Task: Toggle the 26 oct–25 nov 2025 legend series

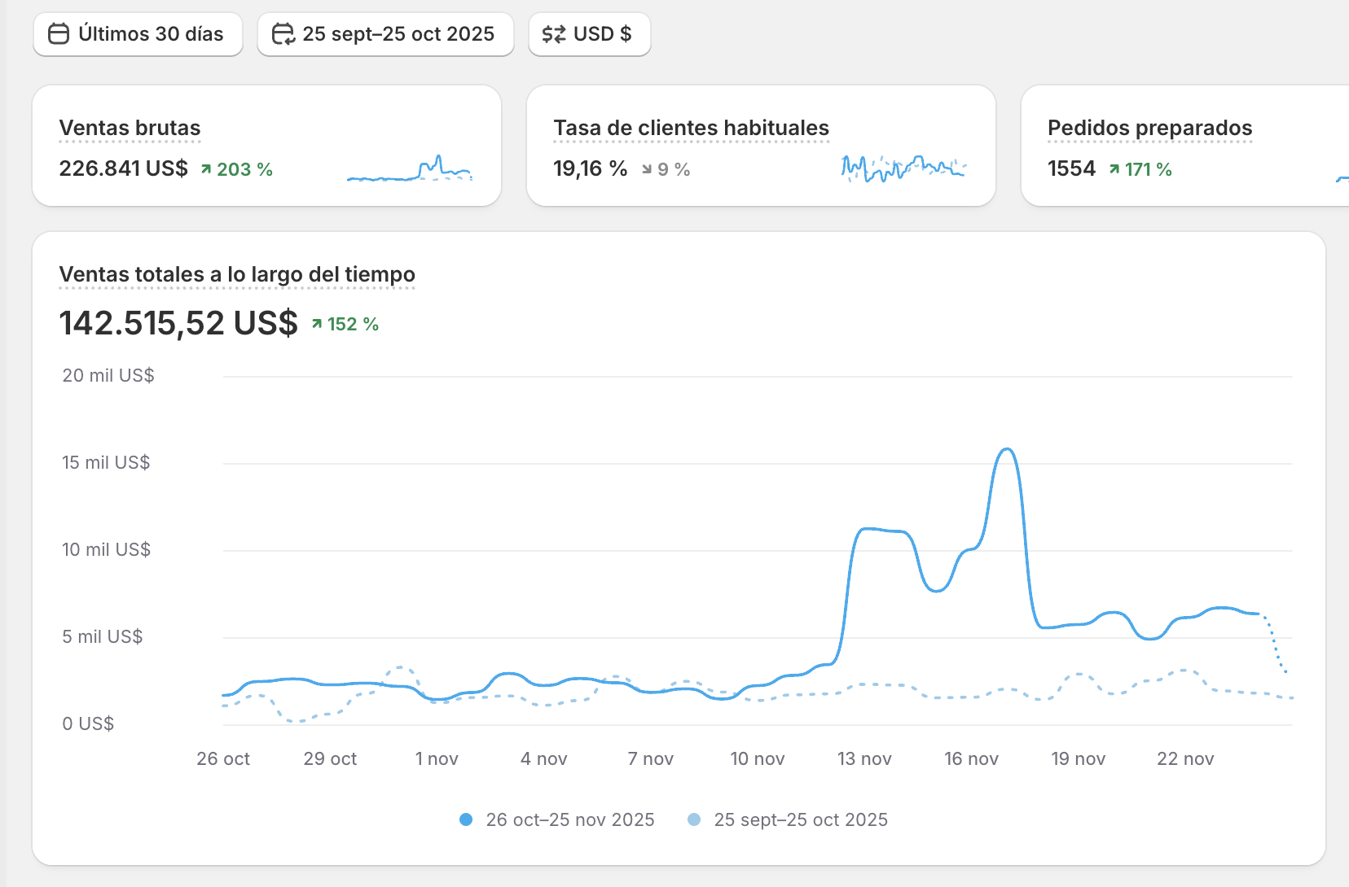Action: tap(557, 819)
